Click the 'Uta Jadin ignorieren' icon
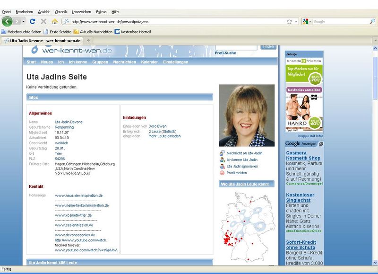The width and height of the screenshot is (378, 274). click(x=222, y=166)
